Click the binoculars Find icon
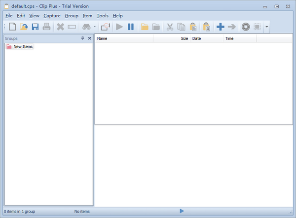Viewport: 296px width, 218px height. coord(86,27)
